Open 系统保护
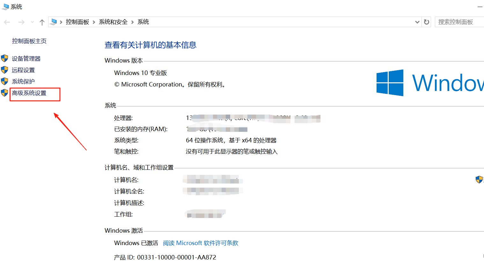 (23, 81)
